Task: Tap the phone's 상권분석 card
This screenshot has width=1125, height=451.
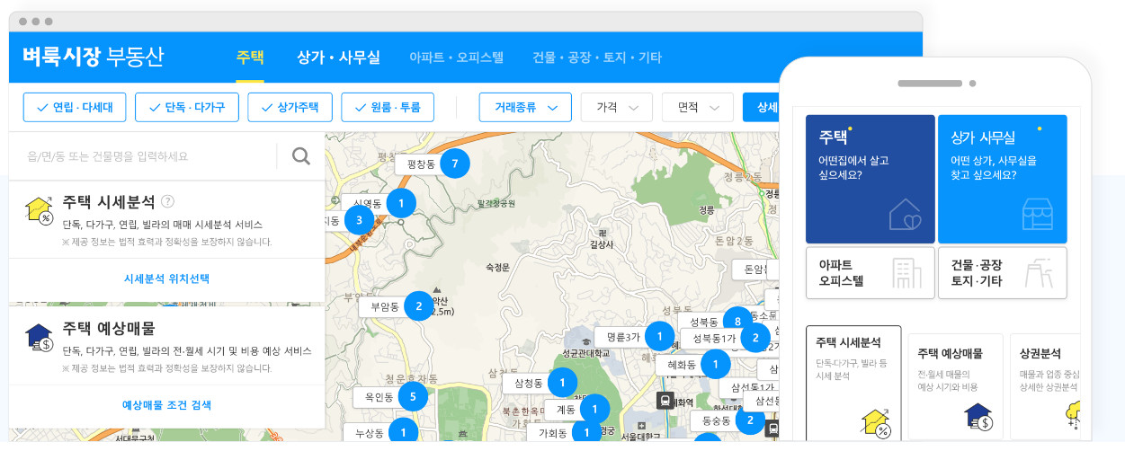Action: pyautogui.click(x=1045, y=386)
